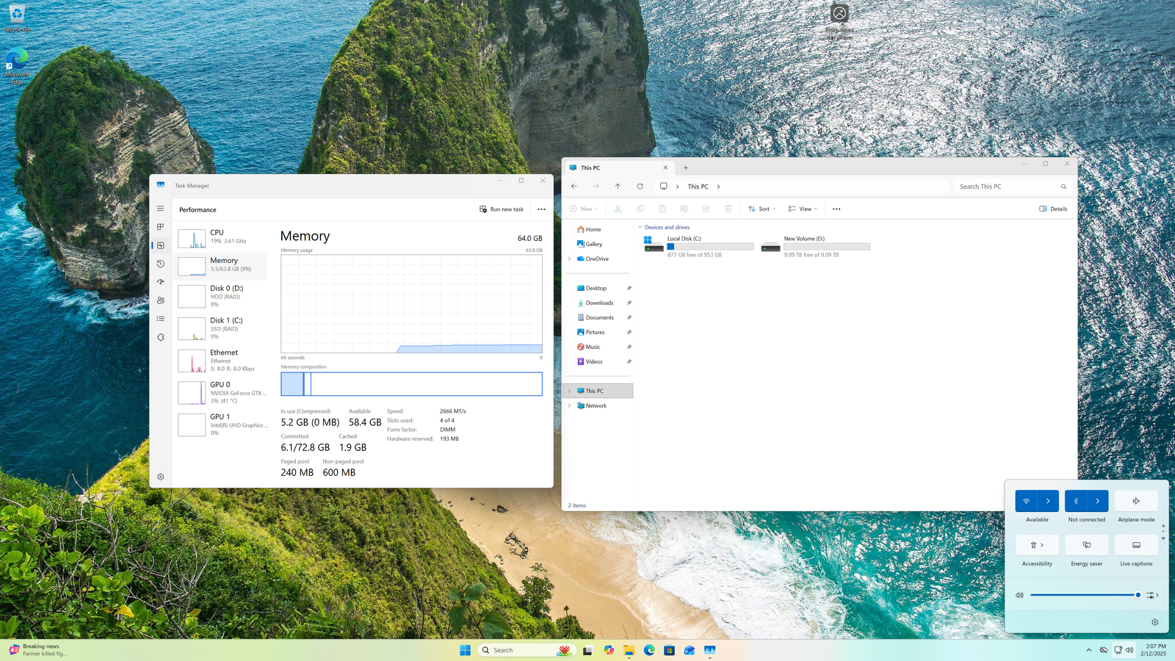
Task: Toggle Wi-Fi in quick settings
Action: pos(1026,501)
